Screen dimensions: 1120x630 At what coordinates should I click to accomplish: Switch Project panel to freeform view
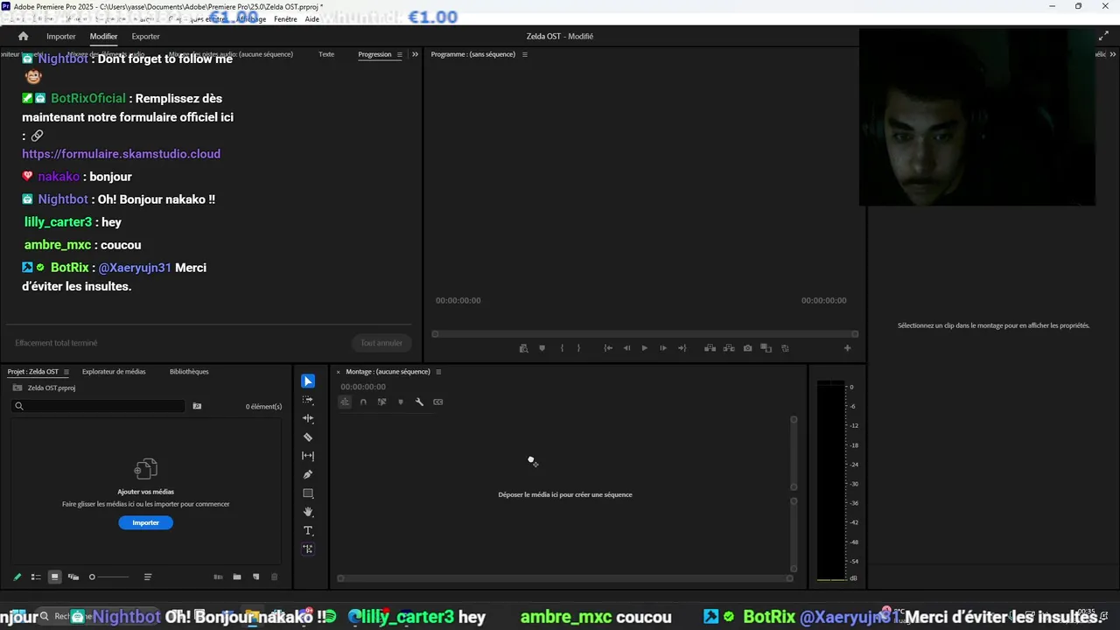pyautogui.click(x=73, y=577)
